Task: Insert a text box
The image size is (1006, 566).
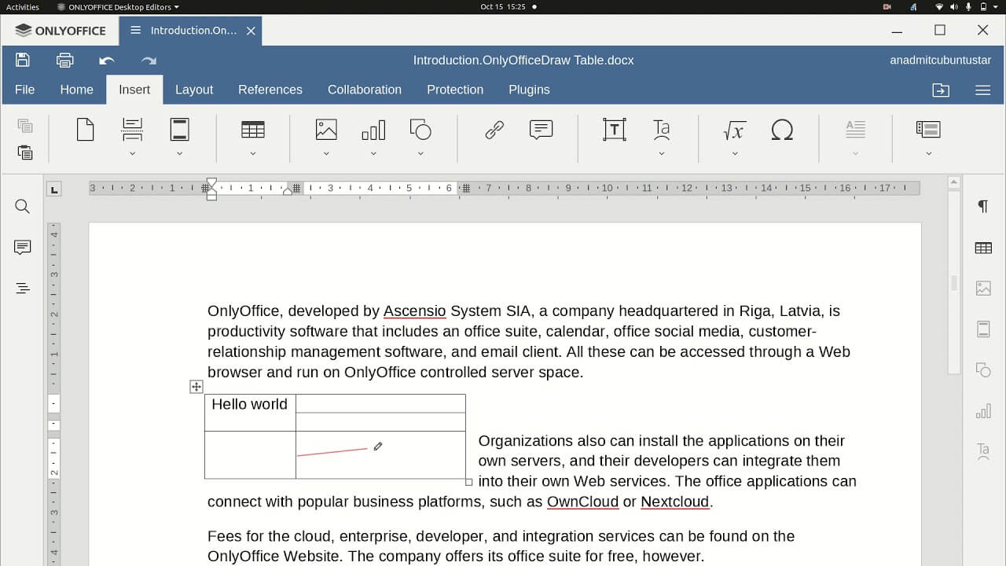Action: tap(615, 130)
